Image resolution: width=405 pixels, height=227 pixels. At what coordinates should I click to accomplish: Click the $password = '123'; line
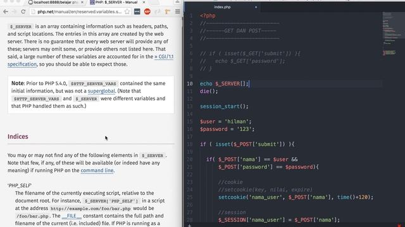pyautogui.click(x=227, y=129)
